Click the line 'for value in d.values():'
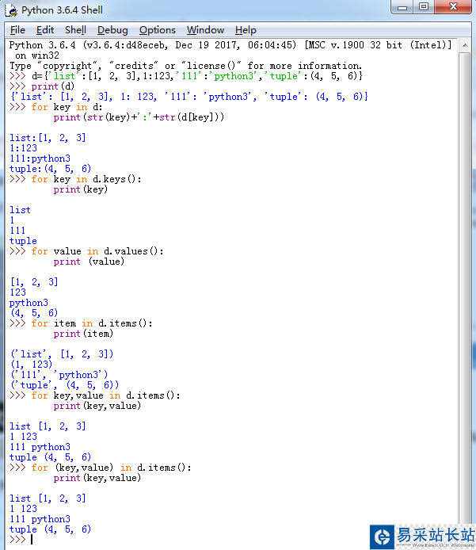476x550 pixels. pyautogui.click(x=97, y=251)
